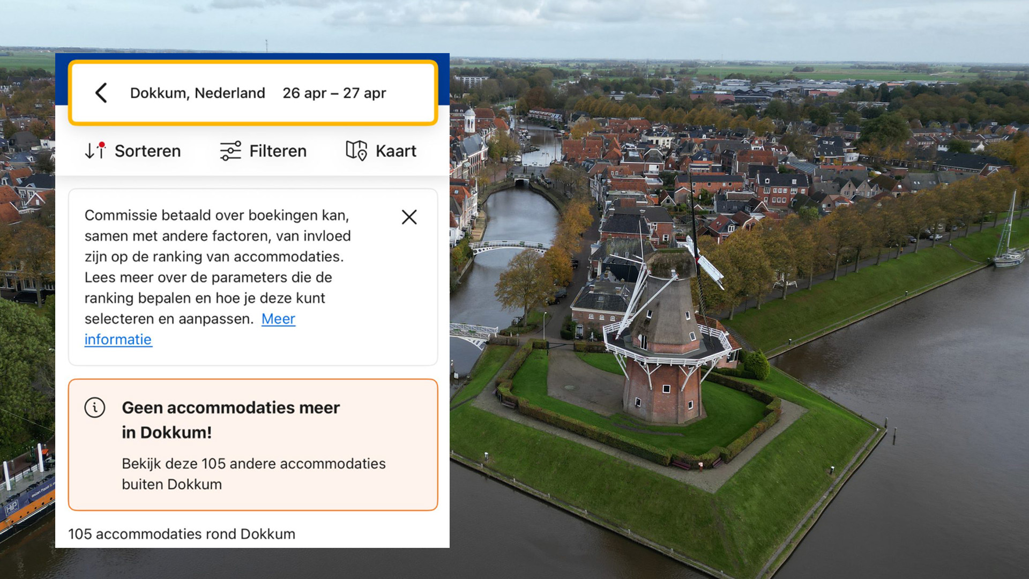Edit the destination 'Dokkum, Nederland'

click(197, 93)
